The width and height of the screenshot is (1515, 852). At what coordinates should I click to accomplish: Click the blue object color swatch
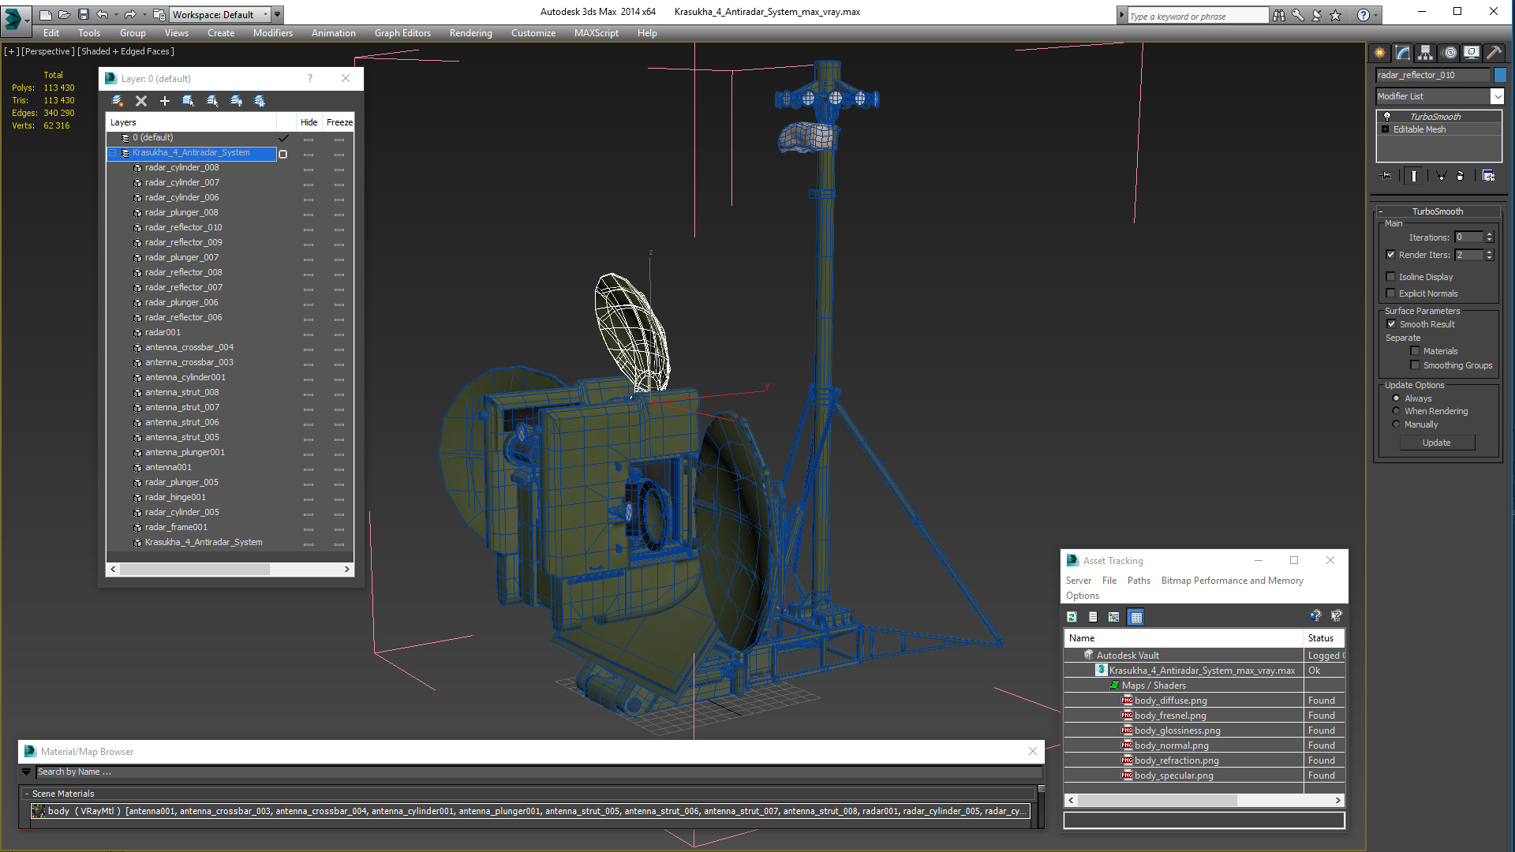(x=1500, y=75)
